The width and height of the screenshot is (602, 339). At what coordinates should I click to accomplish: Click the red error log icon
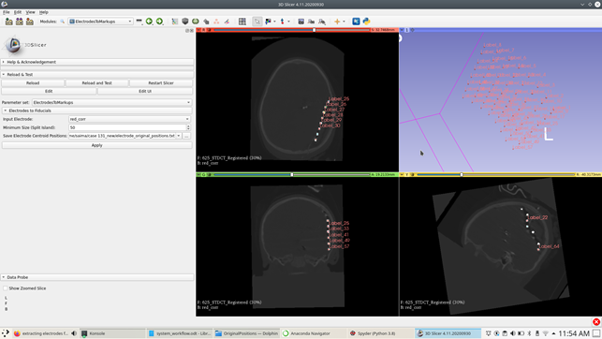pos(596,322)
